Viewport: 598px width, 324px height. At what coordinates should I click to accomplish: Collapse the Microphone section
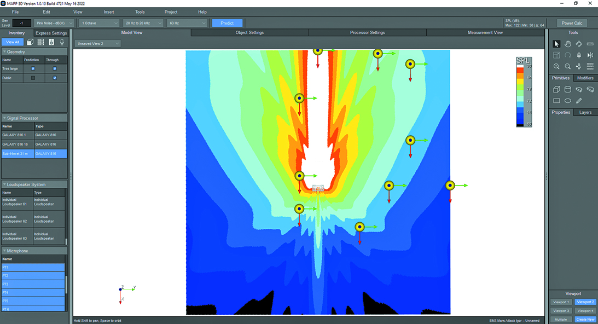(x=4, y=251)
